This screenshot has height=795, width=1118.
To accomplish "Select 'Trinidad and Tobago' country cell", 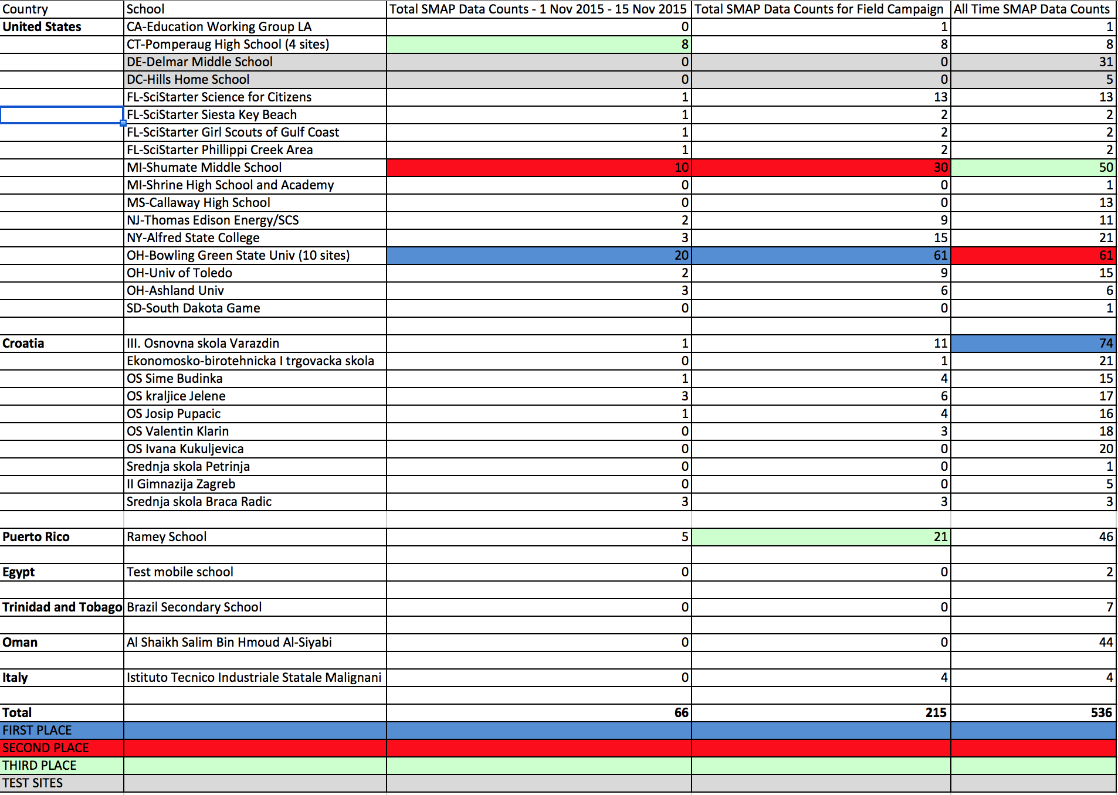I will 62,607.
